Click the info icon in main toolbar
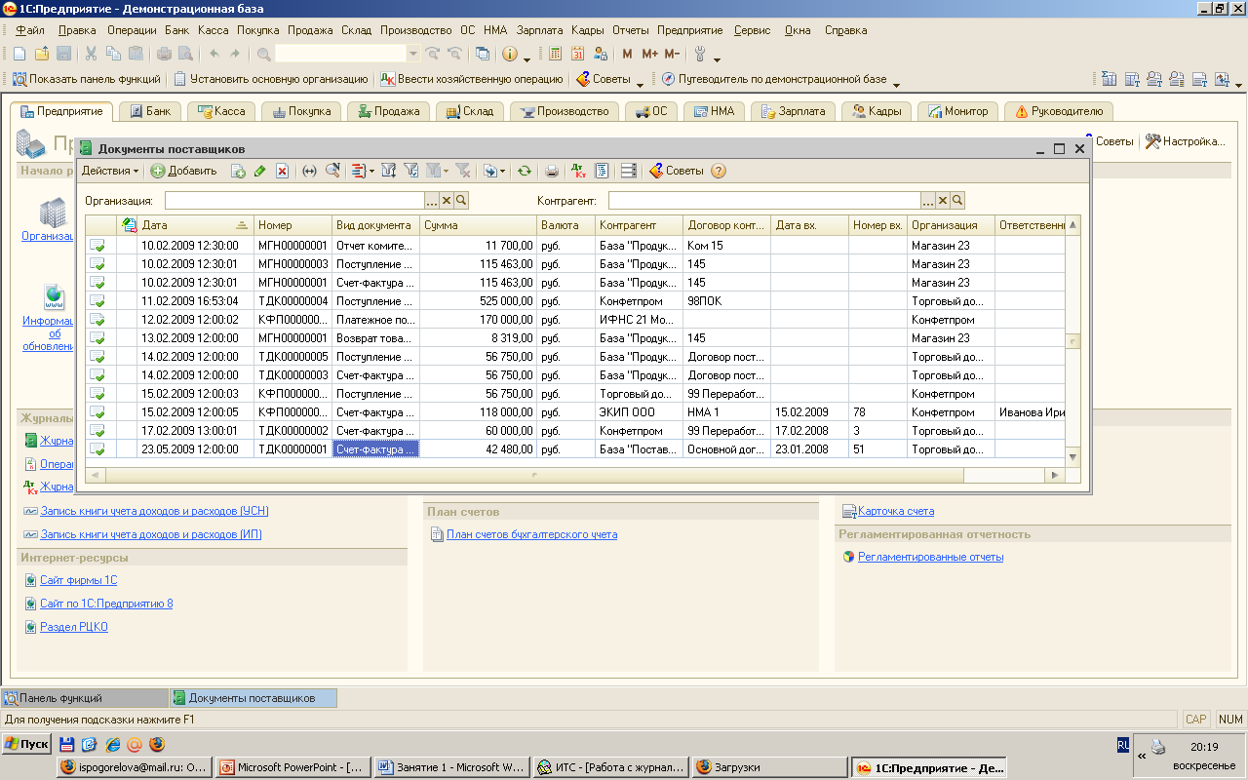The height and width of the screenshot is (780, 1248). click(x=508, y=54)
